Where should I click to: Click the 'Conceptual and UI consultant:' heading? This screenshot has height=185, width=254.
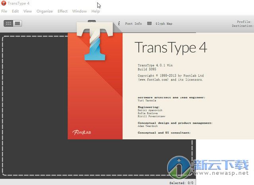[164, 133]
